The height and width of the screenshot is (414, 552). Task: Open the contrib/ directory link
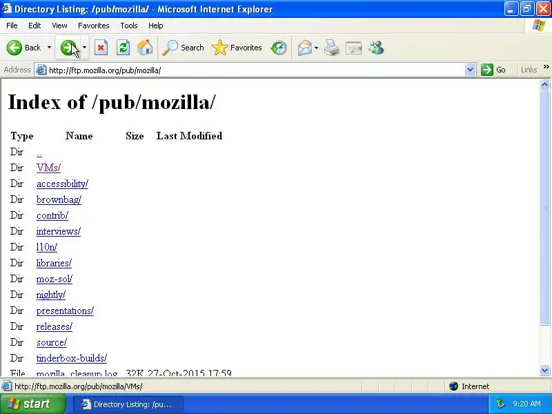(x=52, y=215)
